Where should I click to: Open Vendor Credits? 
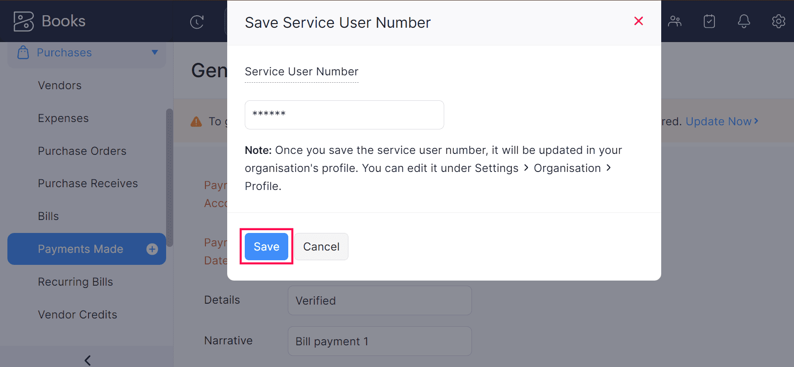[77, 315]
